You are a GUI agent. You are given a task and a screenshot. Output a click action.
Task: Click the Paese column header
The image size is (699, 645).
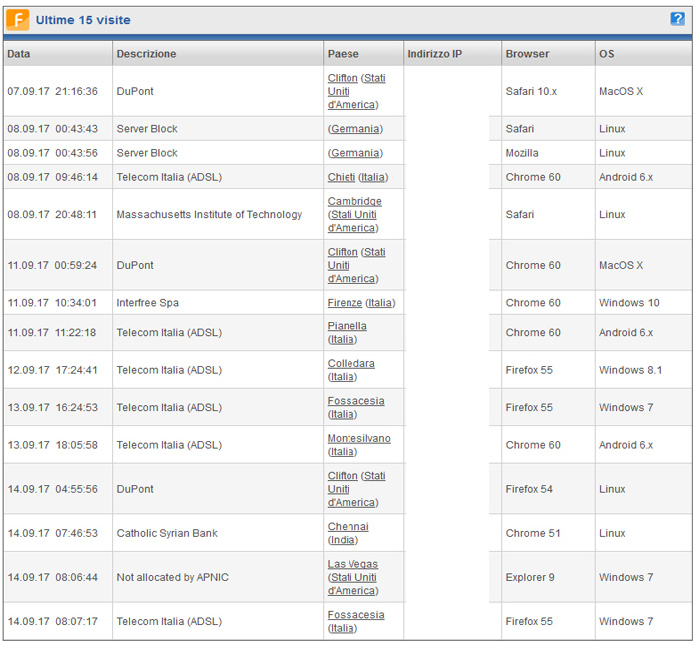[x=363, y=54]
